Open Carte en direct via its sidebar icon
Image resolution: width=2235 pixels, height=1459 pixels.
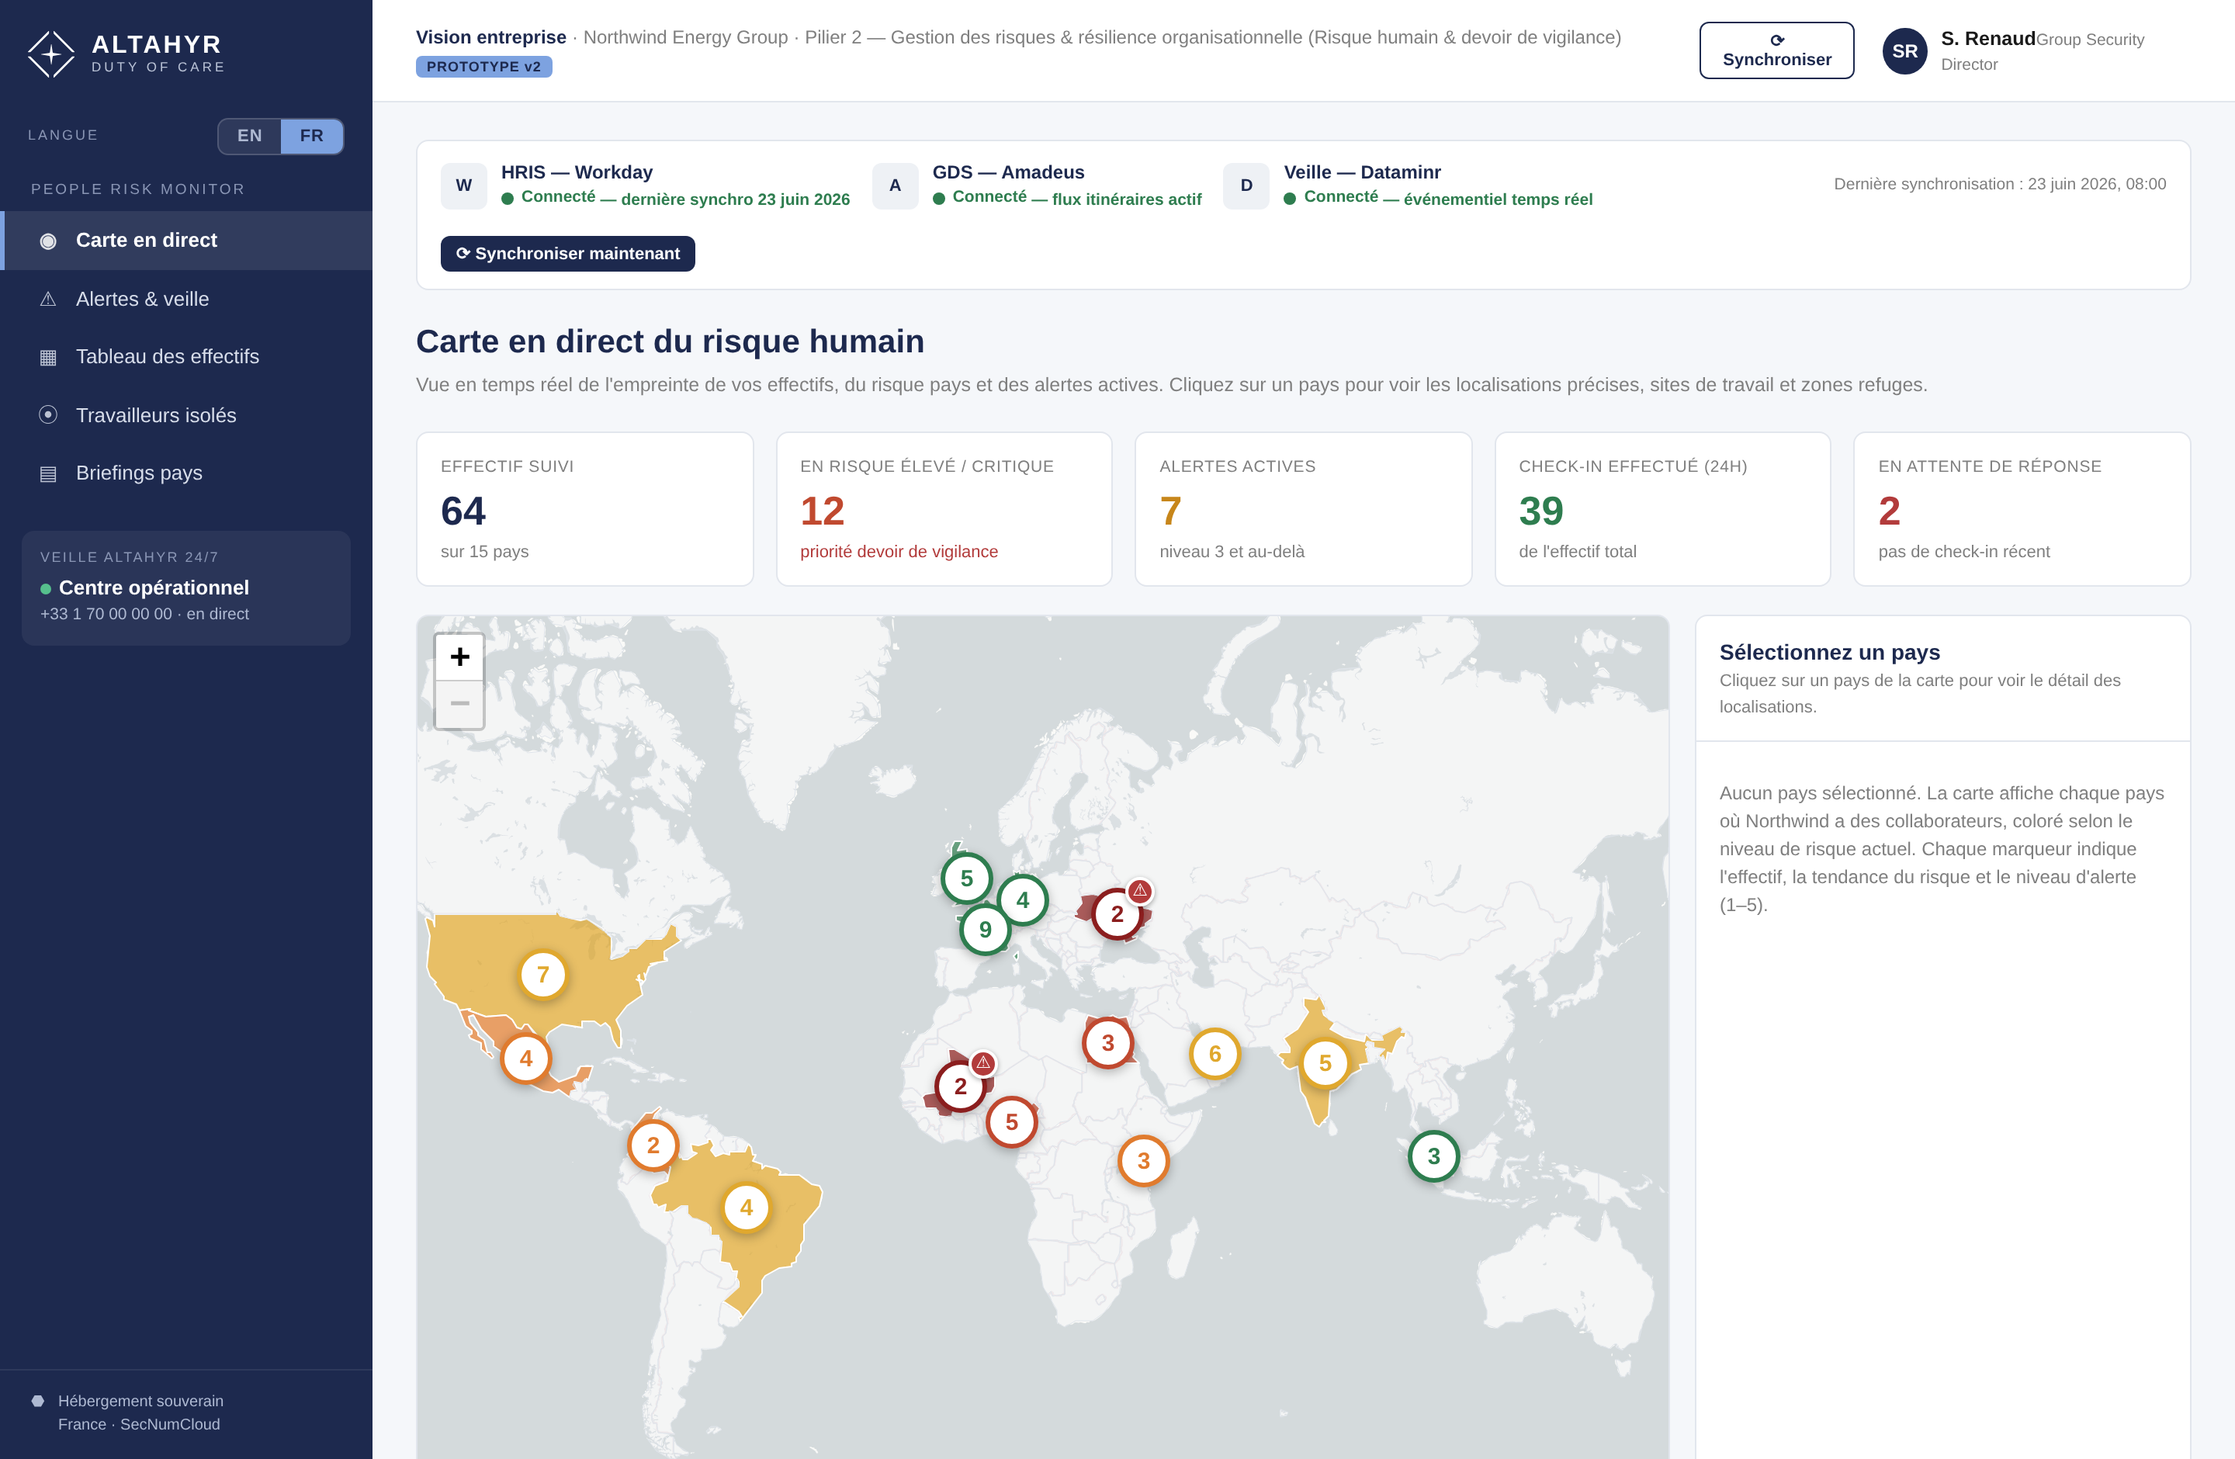(x=48, y=241)
